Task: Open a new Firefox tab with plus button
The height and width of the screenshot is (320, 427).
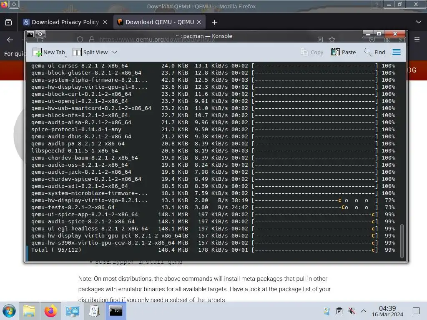Action: pos(215,22)
